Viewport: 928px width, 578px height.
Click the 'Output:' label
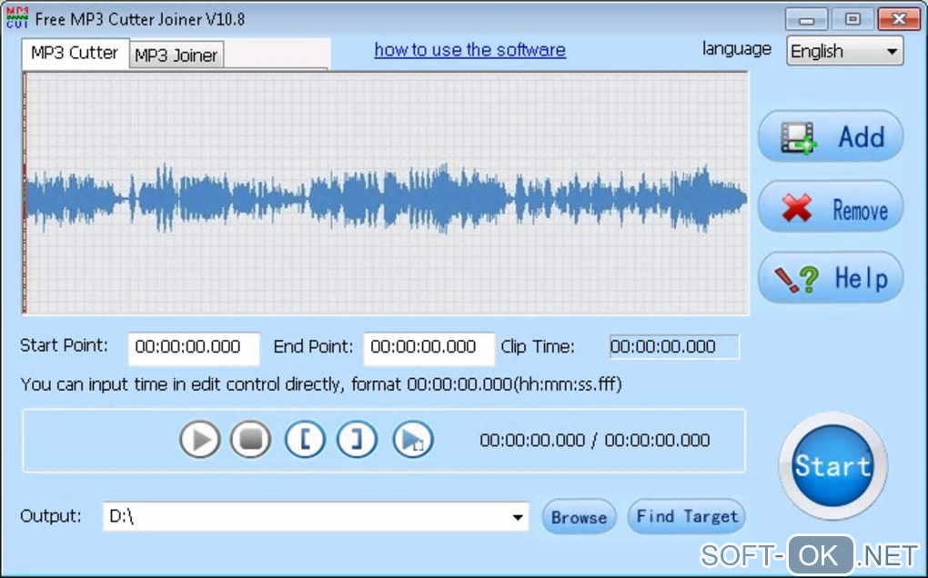pyautogui.click(x=51, y=516)
